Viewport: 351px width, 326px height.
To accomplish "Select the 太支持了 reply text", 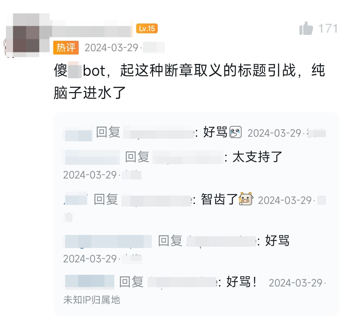I will 257,157.
